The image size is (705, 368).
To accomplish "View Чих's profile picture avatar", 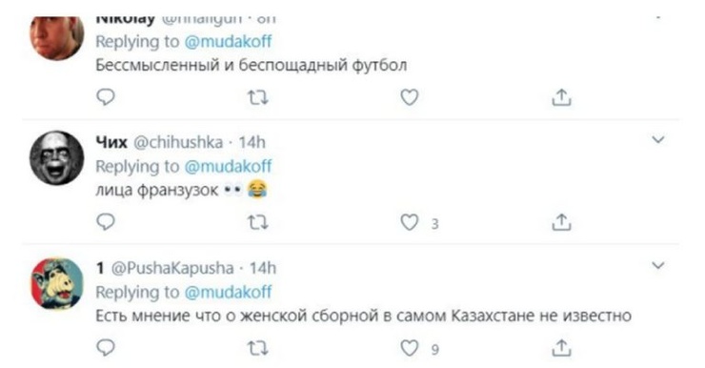I will [x=56, y=158].
